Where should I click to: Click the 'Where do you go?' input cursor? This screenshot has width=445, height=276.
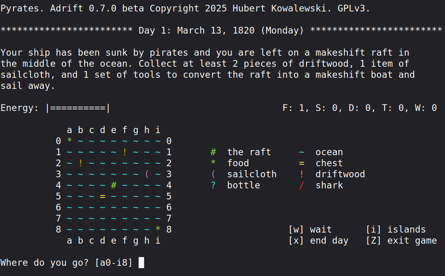[141, 263]
